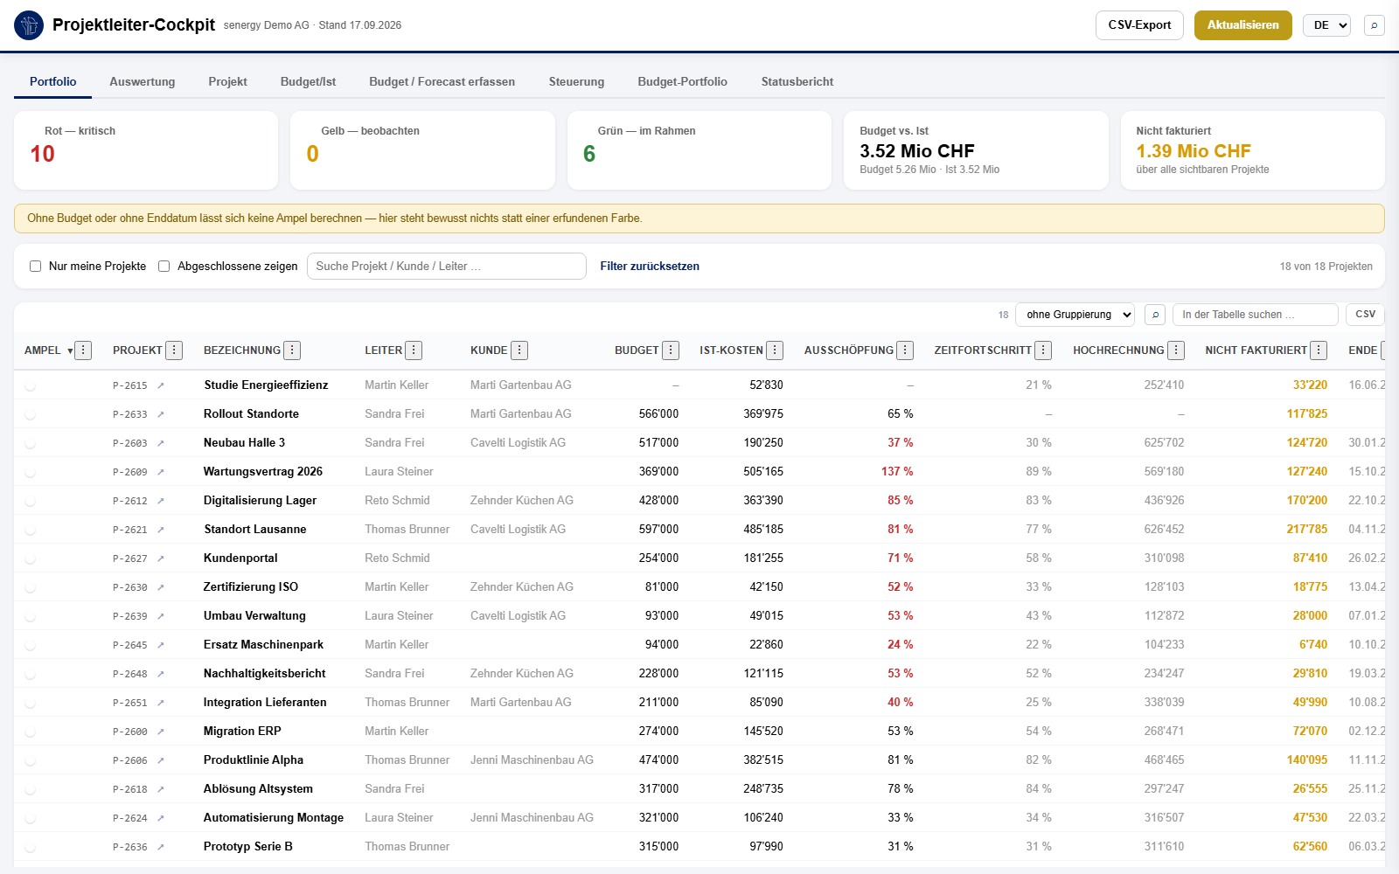Image resolution: width=1399 pixels, height=874 pixels.
Task: Export table with the small CSV button
Action: pos(1365,315)
